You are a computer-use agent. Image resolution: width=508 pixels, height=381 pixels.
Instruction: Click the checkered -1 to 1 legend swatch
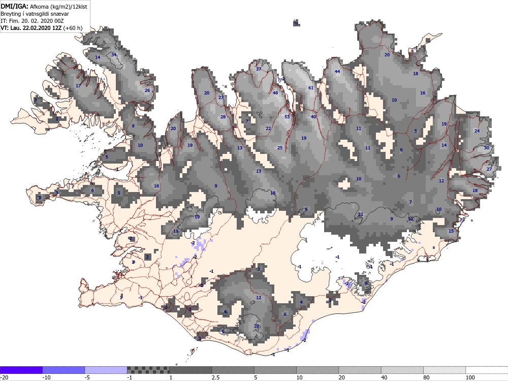pyautogui.click(x=148, y=370)
